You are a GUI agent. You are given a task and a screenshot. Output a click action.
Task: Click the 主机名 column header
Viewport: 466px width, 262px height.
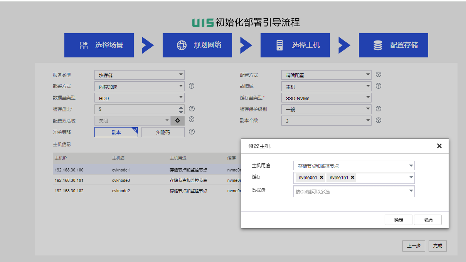click(x=118, y=158)
